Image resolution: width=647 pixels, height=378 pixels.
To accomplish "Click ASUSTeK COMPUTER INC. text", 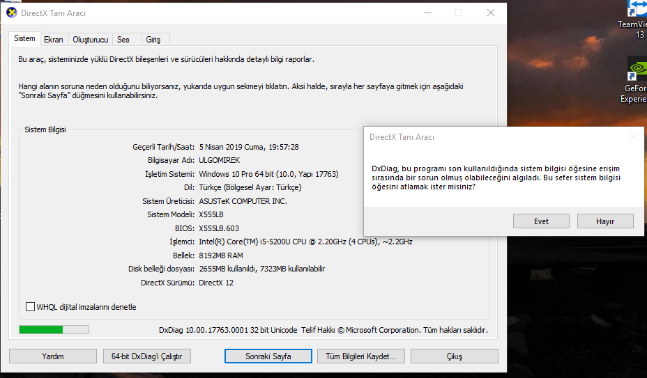I will click(243, 201).
